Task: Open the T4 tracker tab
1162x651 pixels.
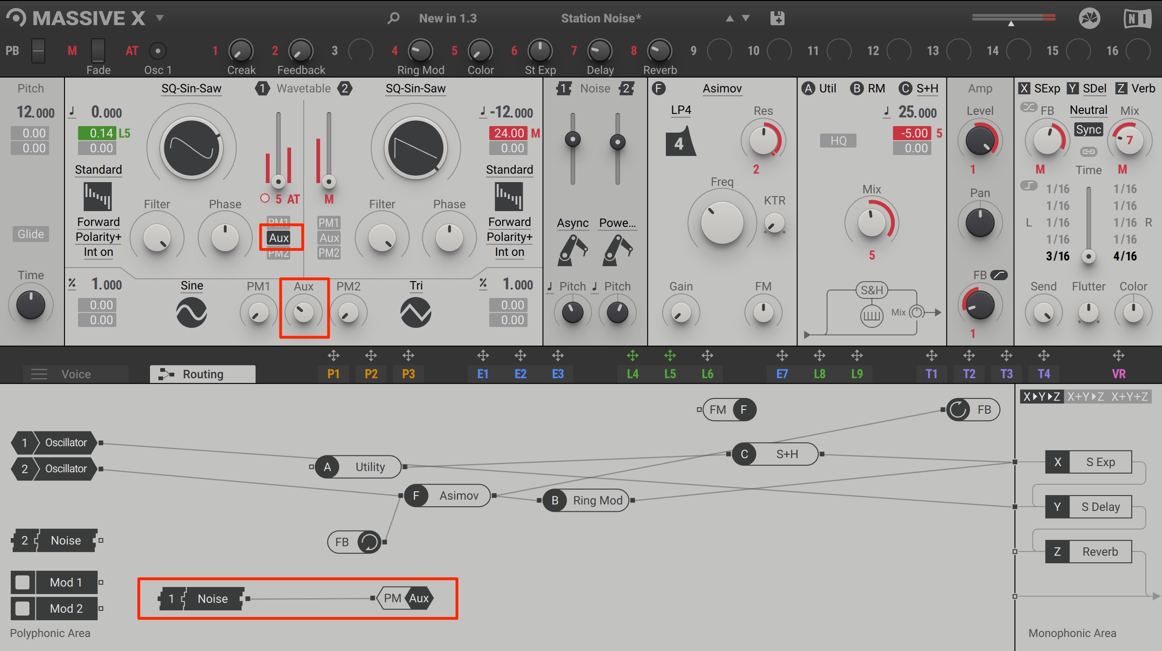Action: tap(1044, 374)
